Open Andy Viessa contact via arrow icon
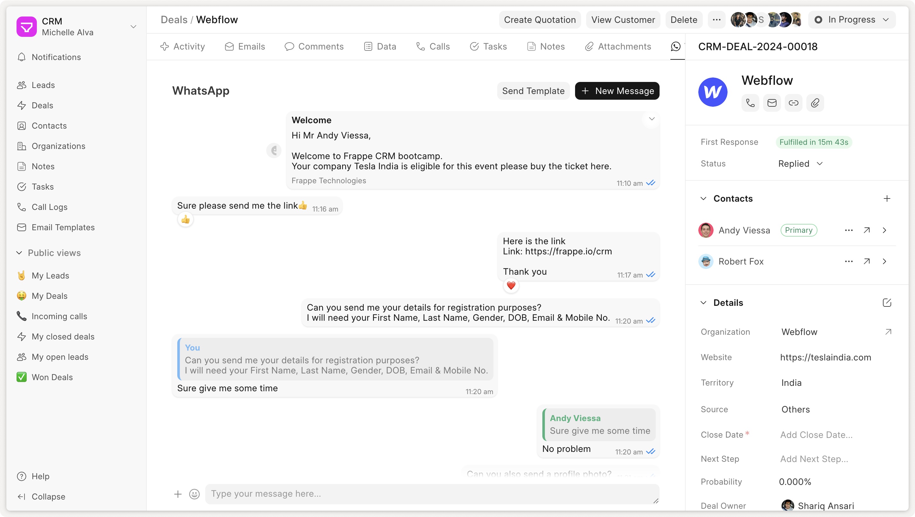Screen dimensions: 915x517 point(867,230)
